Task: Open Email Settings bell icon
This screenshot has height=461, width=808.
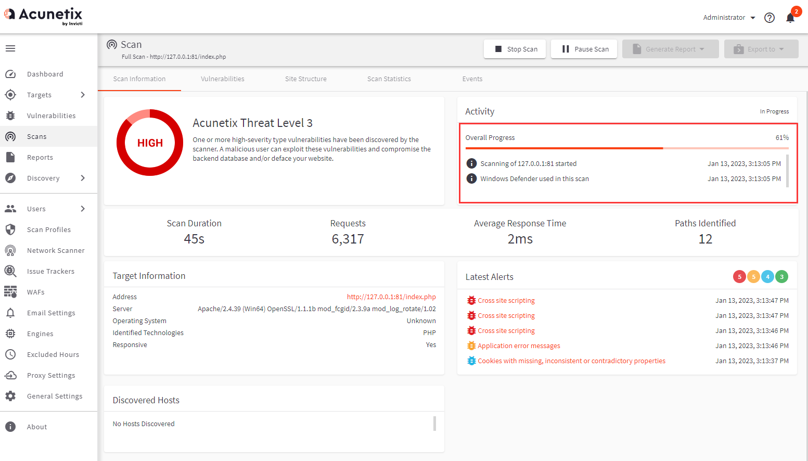Action: [x=10, y=313]
